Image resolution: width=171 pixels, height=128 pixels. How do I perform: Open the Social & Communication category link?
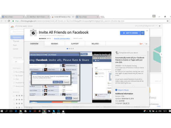pos(62,38)
